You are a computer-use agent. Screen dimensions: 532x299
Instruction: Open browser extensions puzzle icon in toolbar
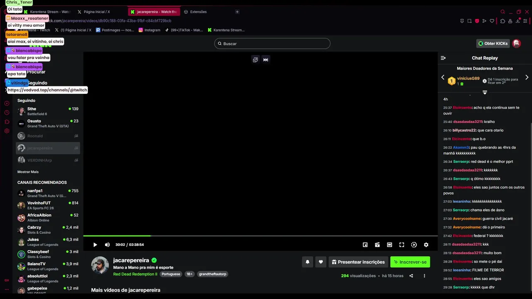(502, 21)
